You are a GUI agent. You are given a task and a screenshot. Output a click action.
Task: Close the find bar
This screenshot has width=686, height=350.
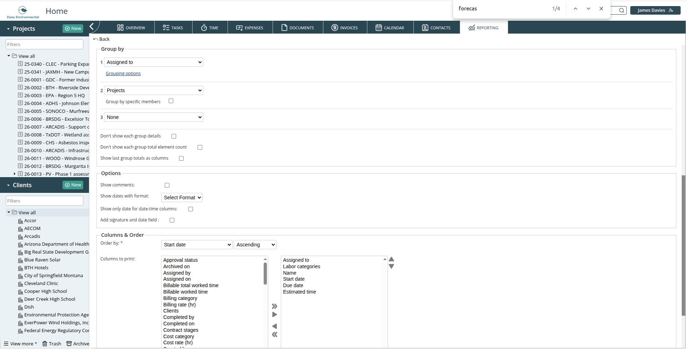click(601, 9)
